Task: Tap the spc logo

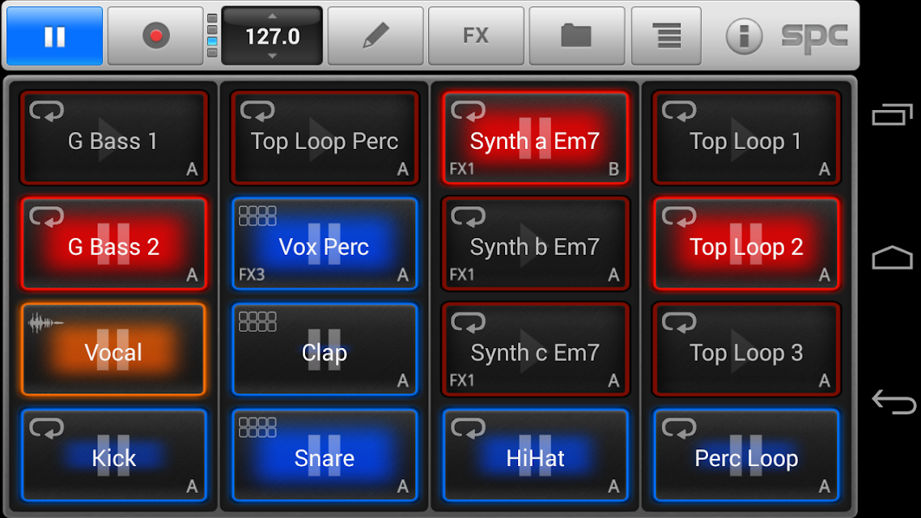Action: coord(814,37)
